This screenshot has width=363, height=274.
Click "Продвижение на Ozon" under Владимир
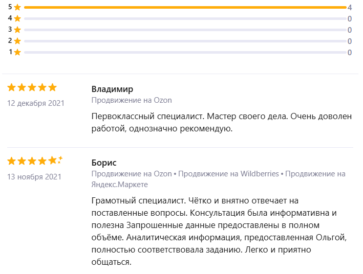132,100
